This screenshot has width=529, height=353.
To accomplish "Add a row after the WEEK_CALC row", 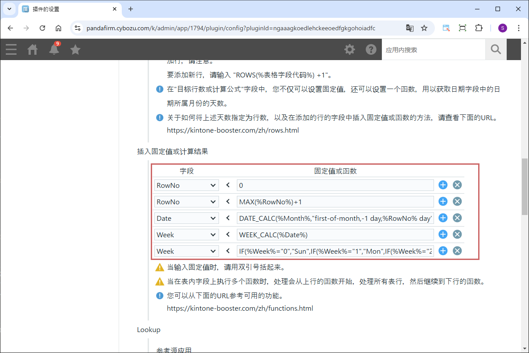I will click(443, 235).
